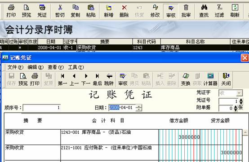Click the 新增 add entry button
The height and width of the screenshot is (162, 249).
point(109,11)
